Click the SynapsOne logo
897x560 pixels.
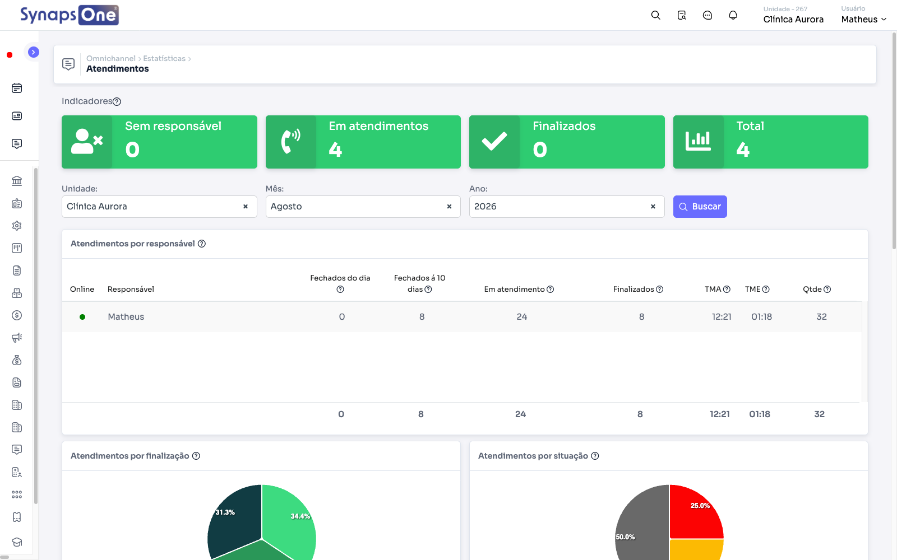click(70, 15)
